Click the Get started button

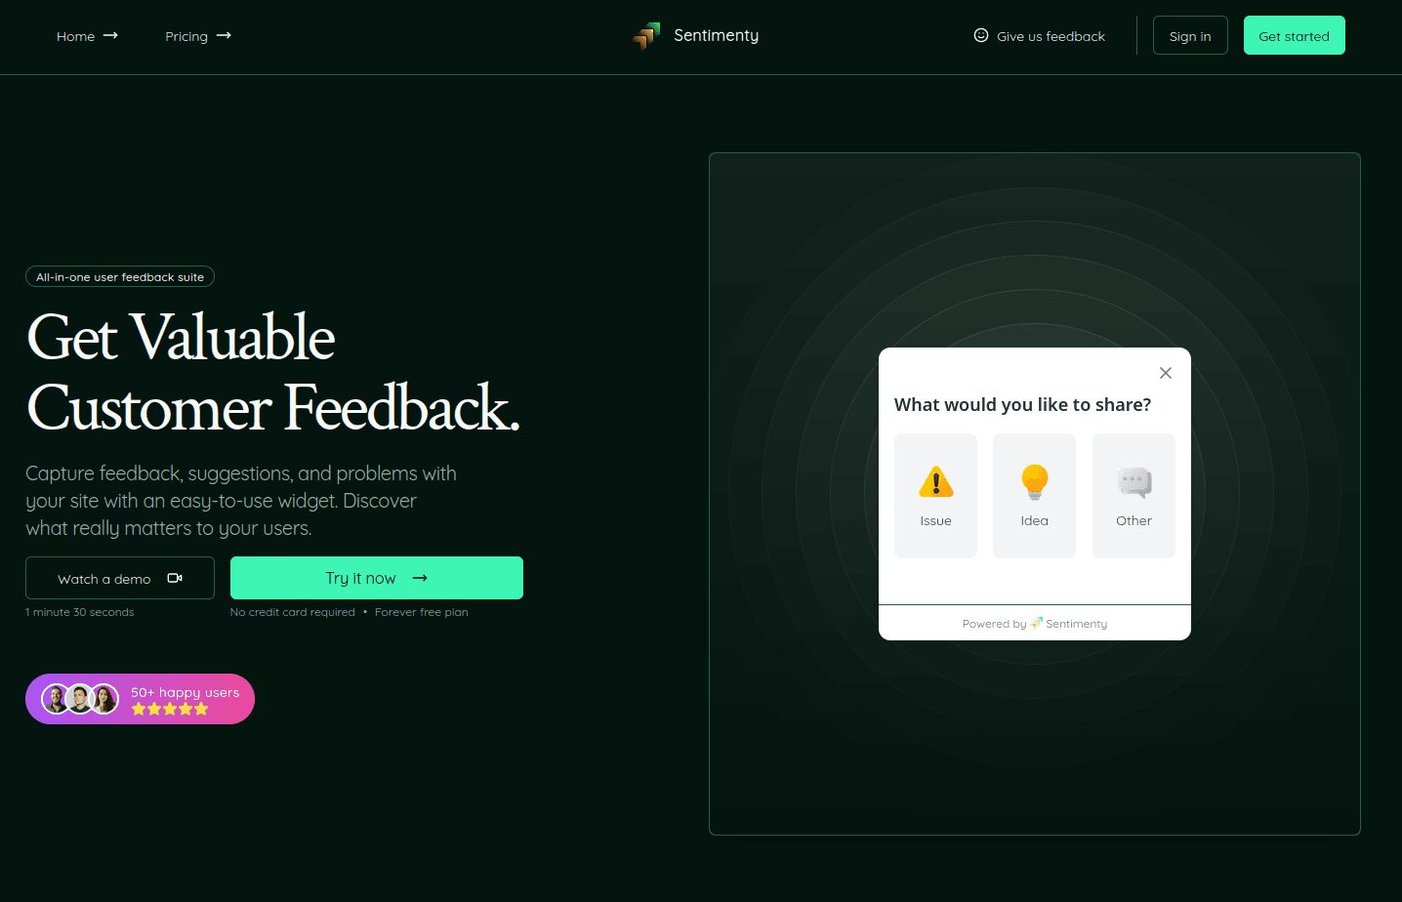click(x=1294, y=36)
